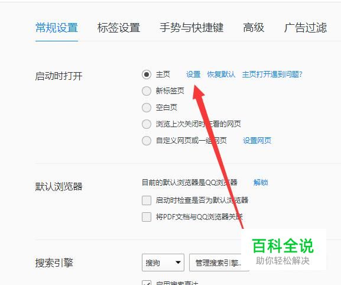Click the 恢复默认 link

pyautogui.click(x=221, y=75)
